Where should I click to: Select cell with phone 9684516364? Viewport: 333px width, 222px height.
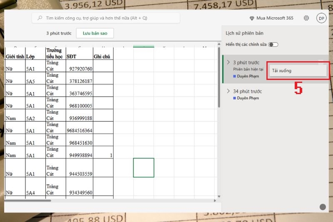point(80,127)
